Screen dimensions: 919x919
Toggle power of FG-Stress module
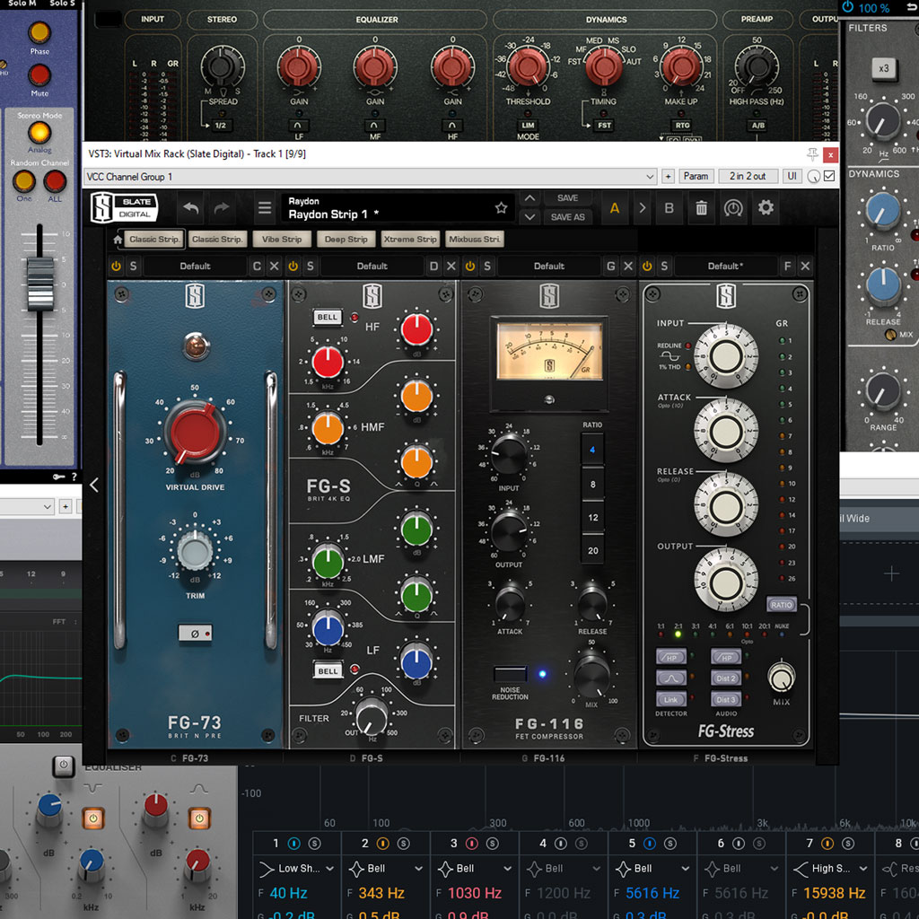point(647,266)
